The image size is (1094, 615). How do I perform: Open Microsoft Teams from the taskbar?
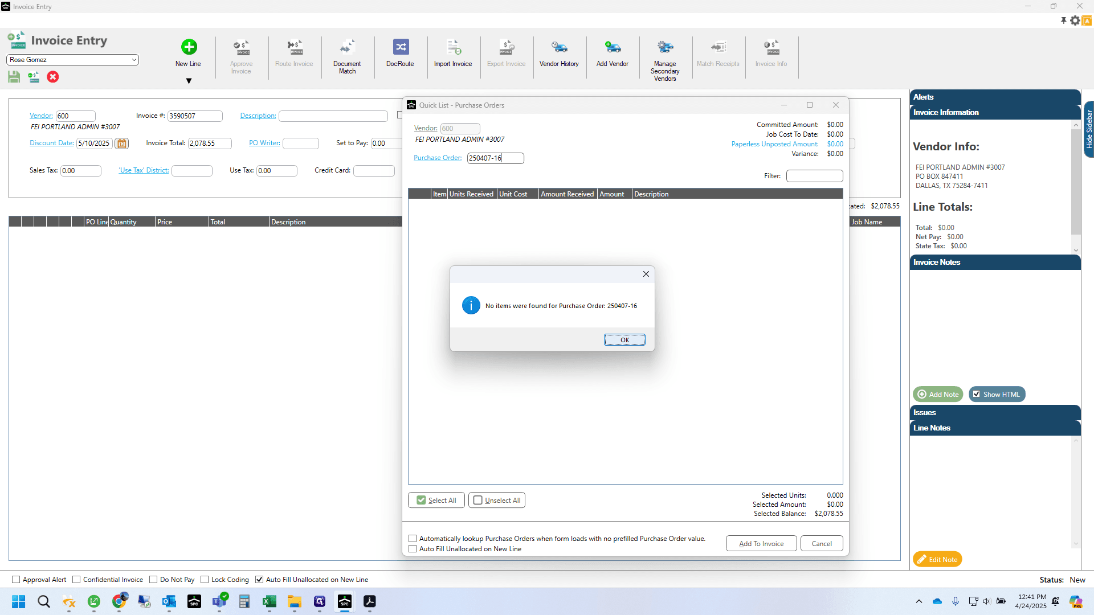(219, 601)
